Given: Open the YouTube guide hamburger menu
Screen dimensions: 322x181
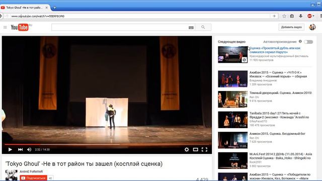Looking at the screenshot, I should [x=5, y=27].
